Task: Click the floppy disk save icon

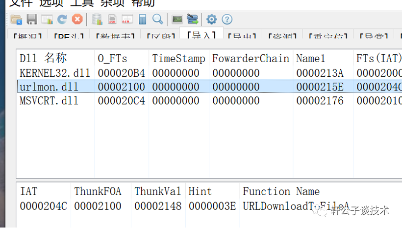Action: (32, 20)
